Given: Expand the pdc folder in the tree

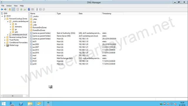Looking at the screenshot, I should (11, 32).
